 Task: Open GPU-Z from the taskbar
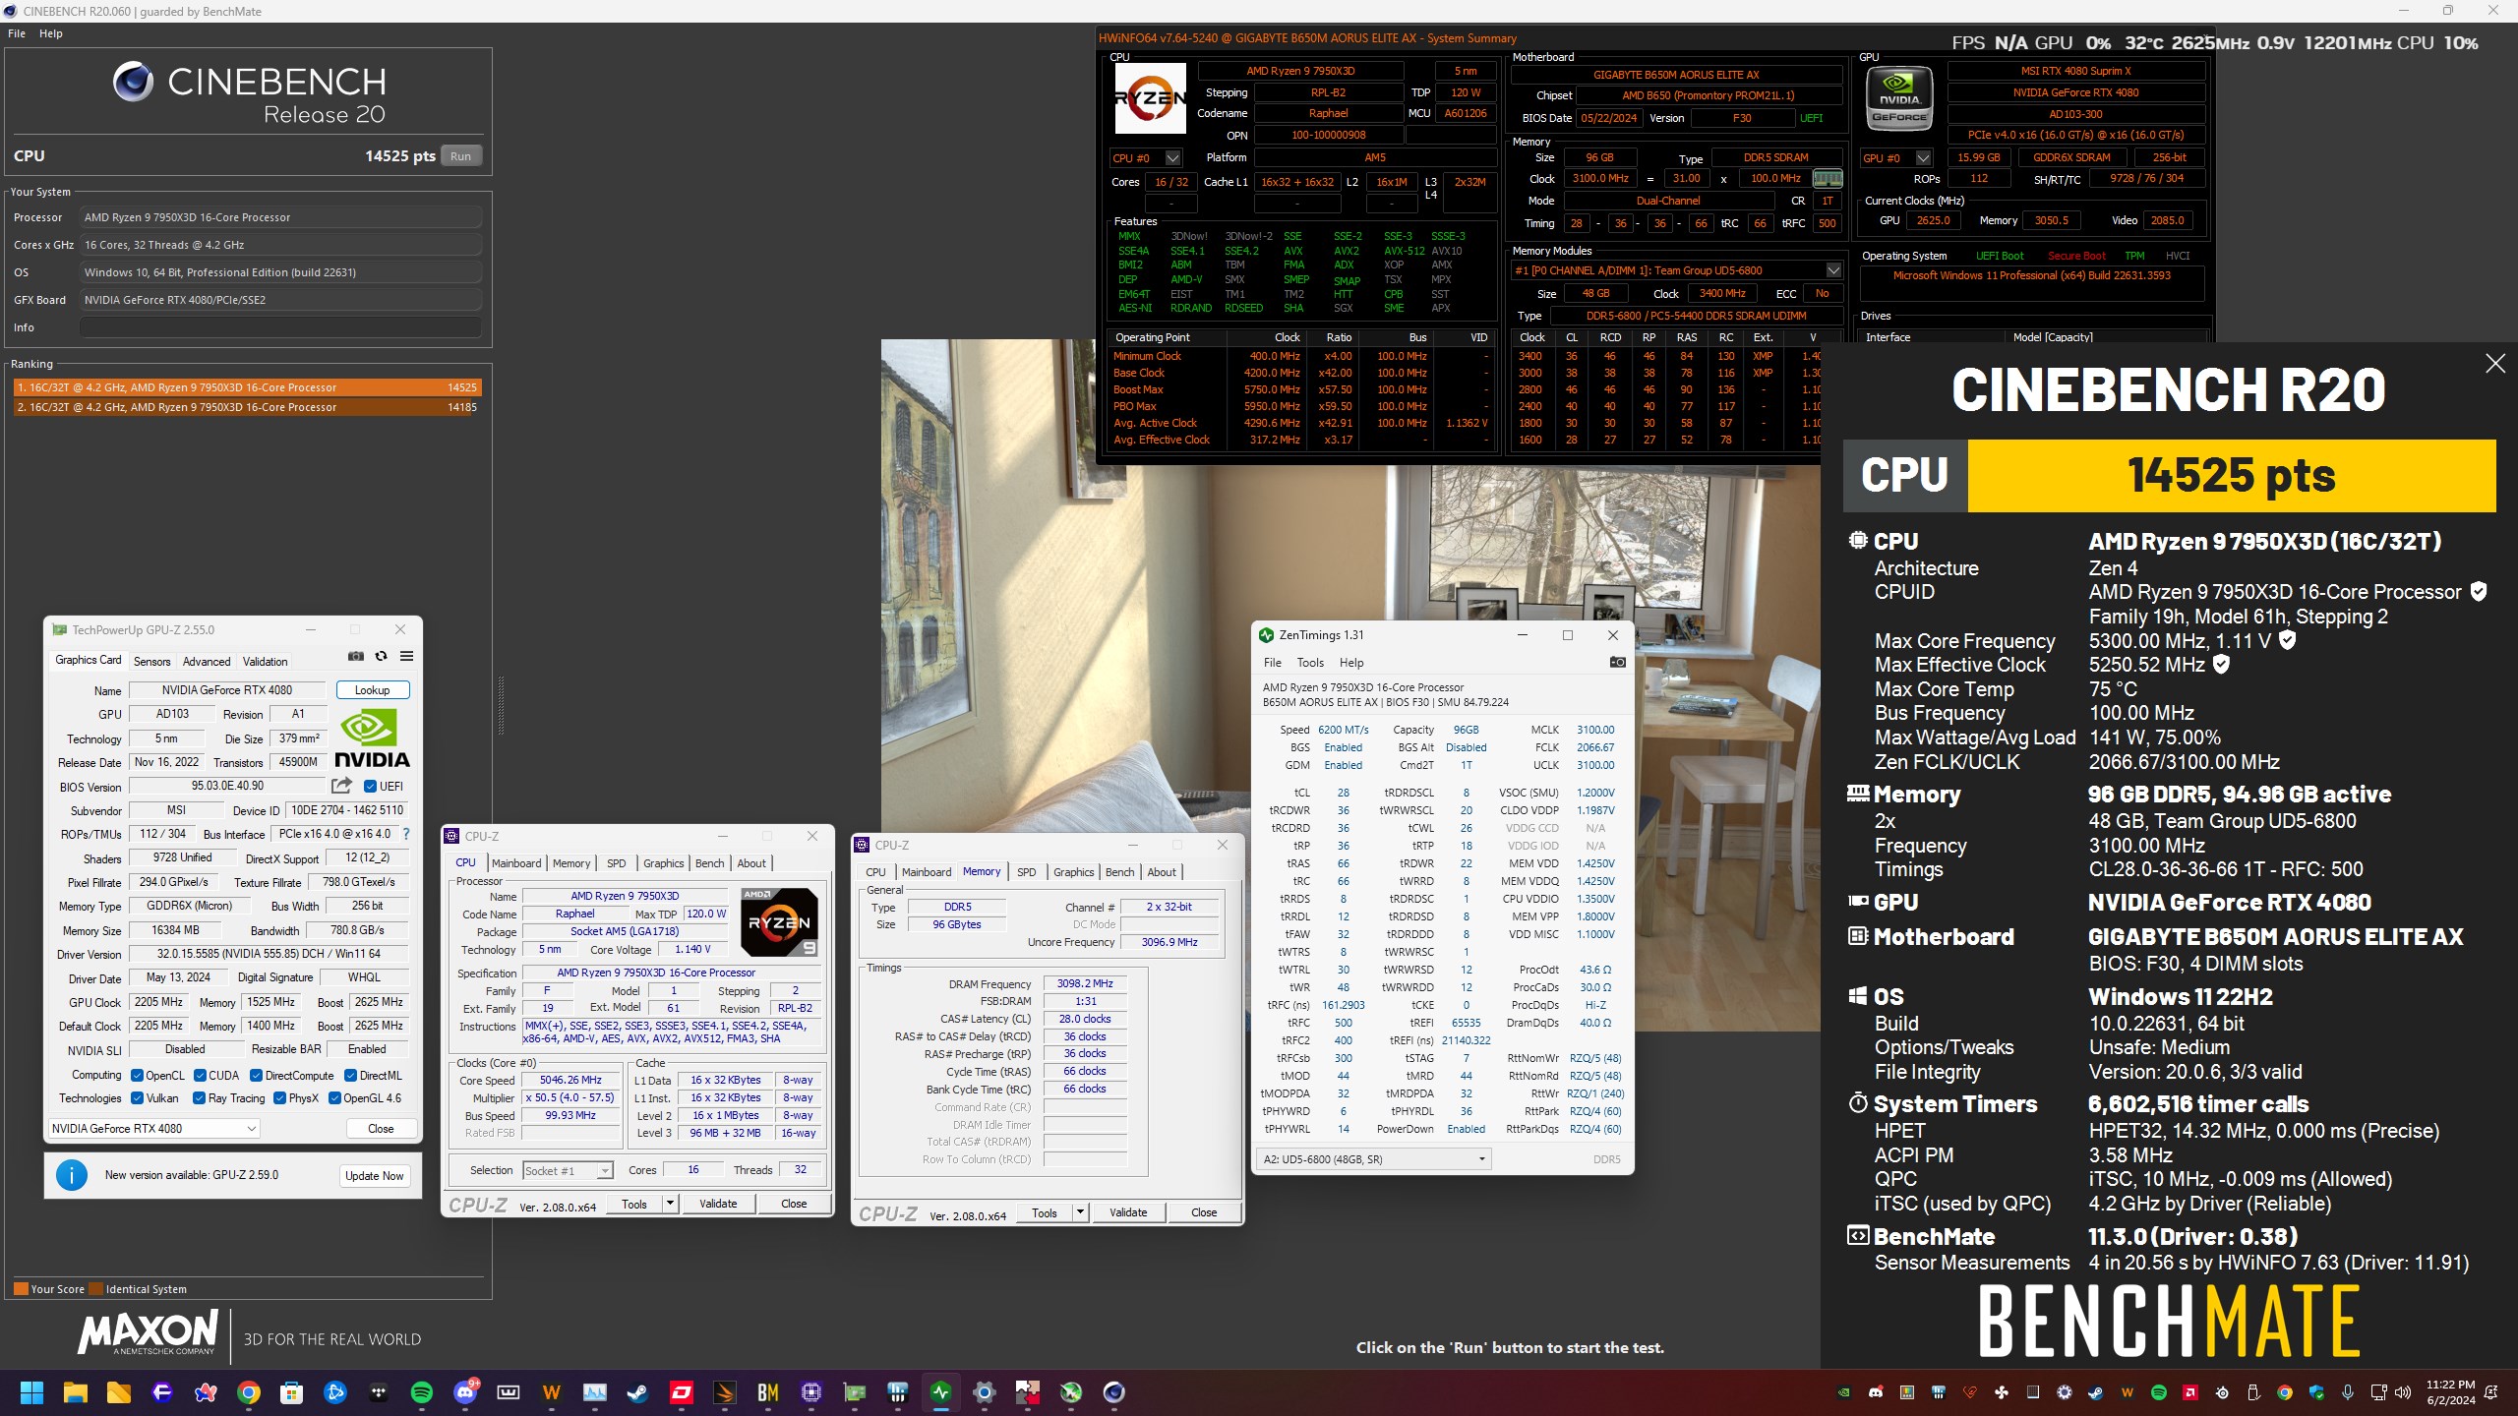pos(855,1392)
